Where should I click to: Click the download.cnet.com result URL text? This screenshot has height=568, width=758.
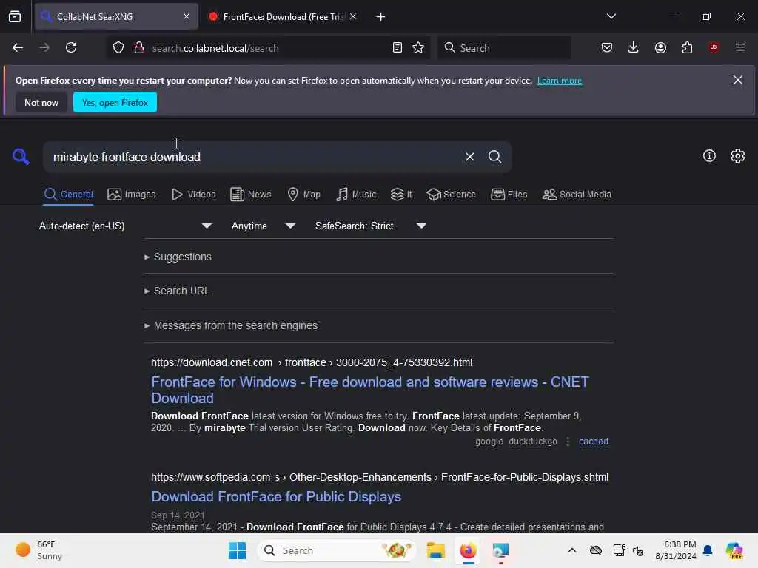pos(312,362)
